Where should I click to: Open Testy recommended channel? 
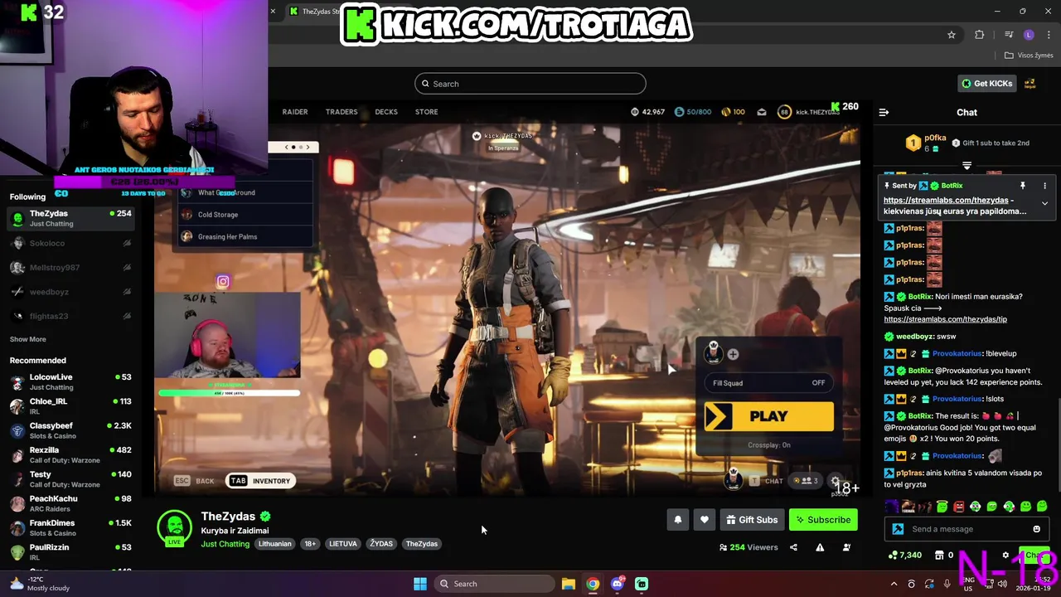(70, 479)
